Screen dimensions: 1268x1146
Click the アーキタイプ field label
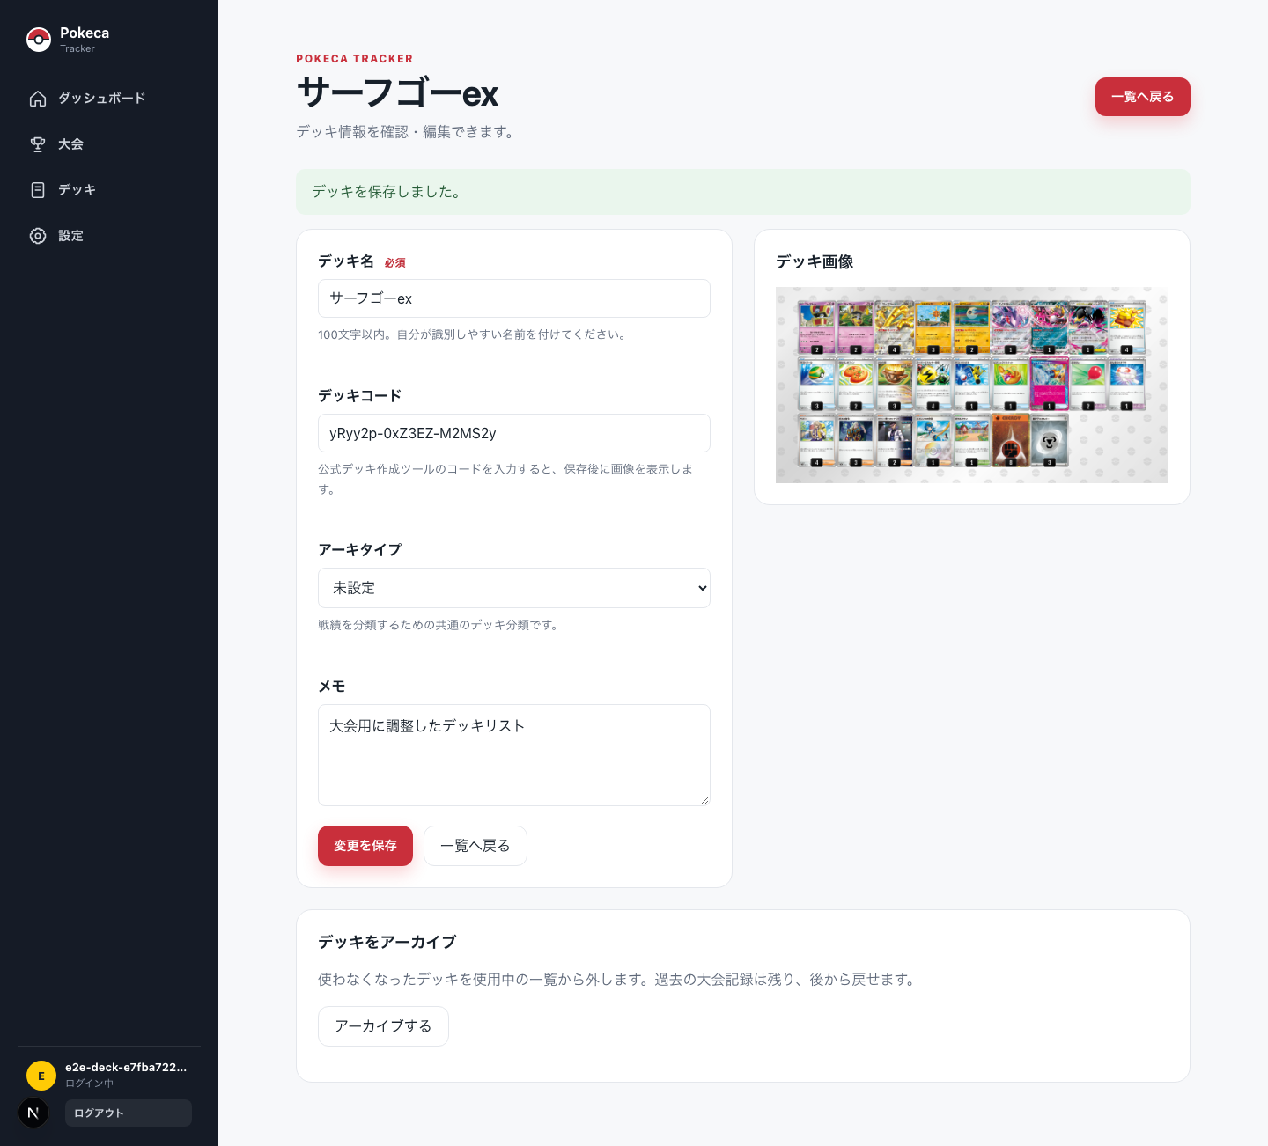pyautogui.click(x=359, y=550)
